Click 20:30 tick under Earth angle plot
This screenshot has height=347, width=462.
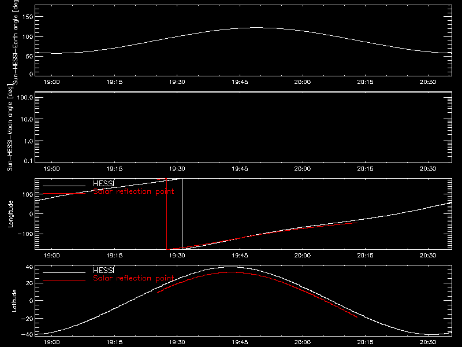coord(428,82)
